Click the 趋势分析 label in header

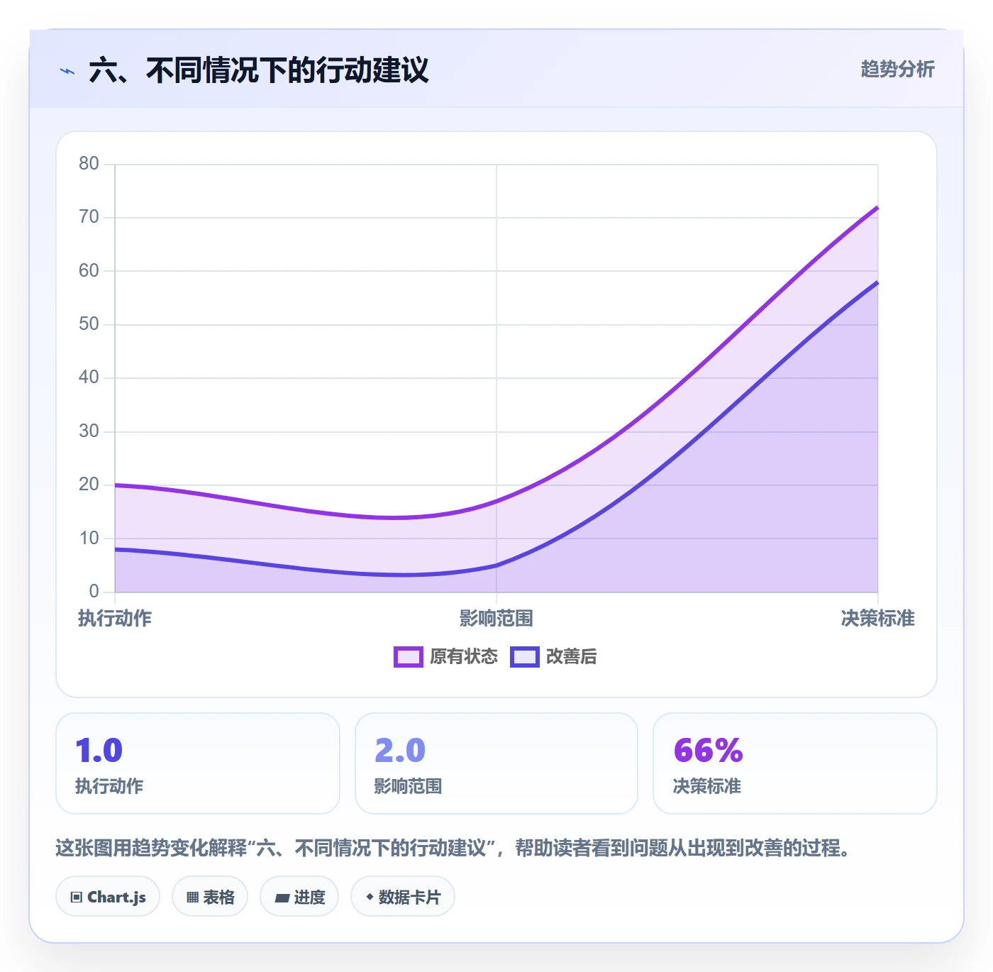tap(897, 70)
